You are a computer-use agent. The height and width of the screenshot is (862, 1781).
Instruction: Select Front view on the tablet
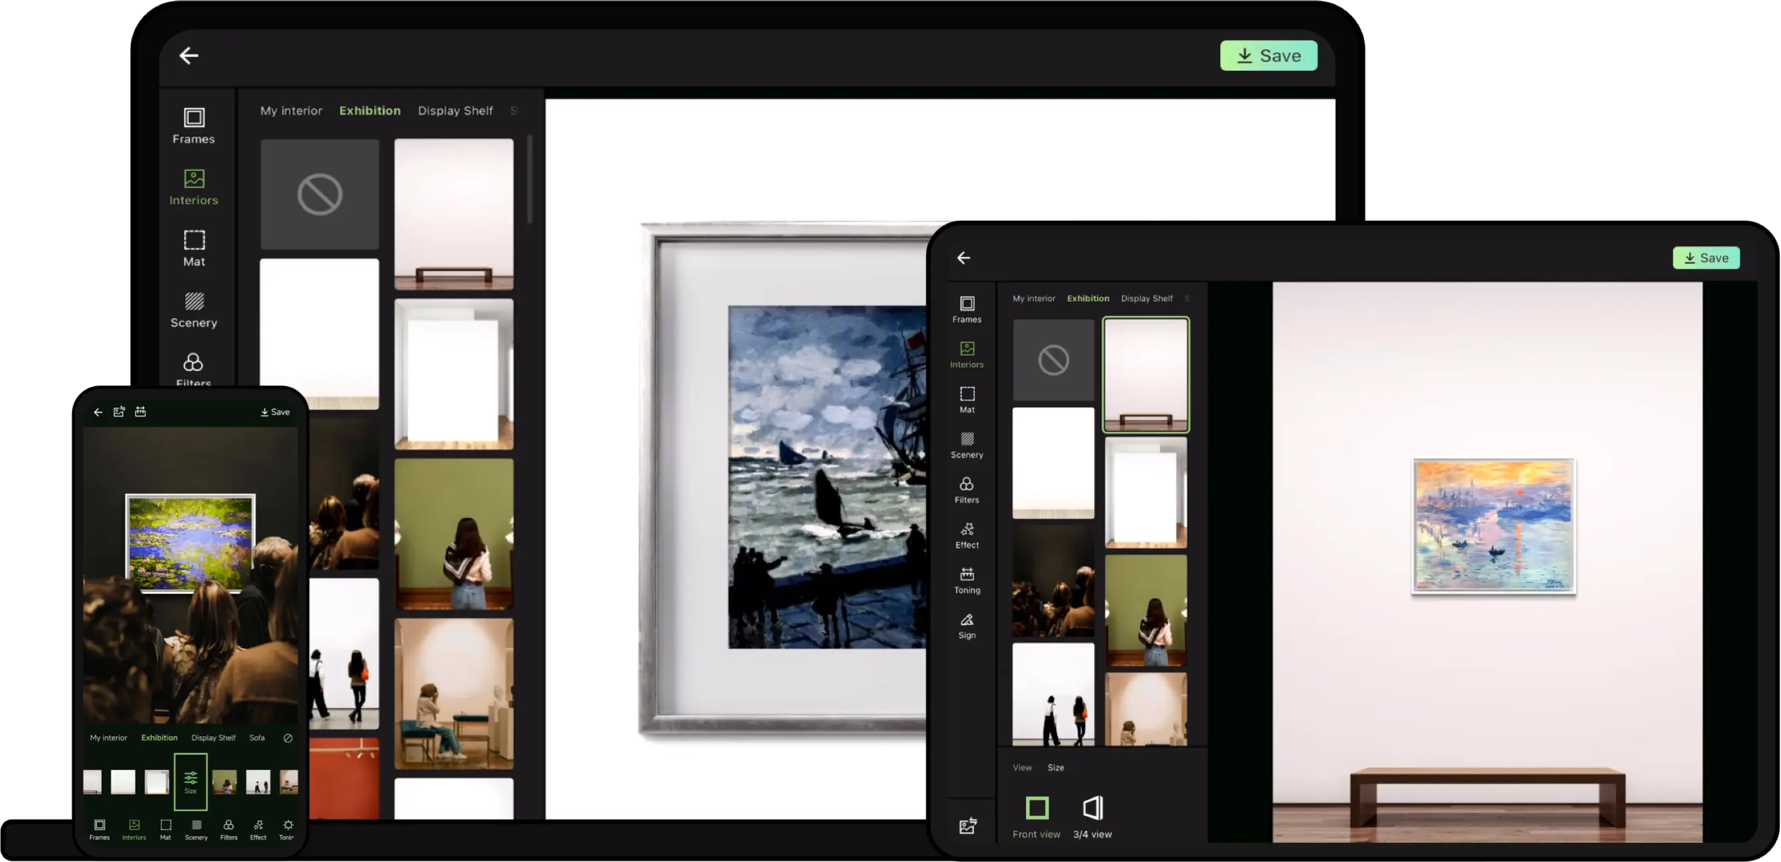pyautogui.click(x=1036, y=818)
